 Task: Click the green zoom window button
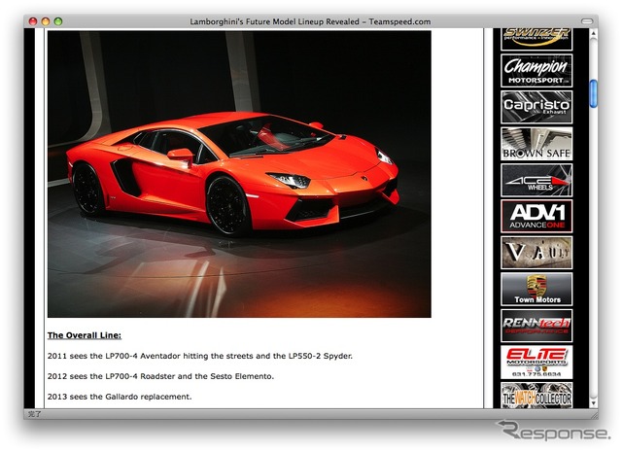[x=58, y=21]
